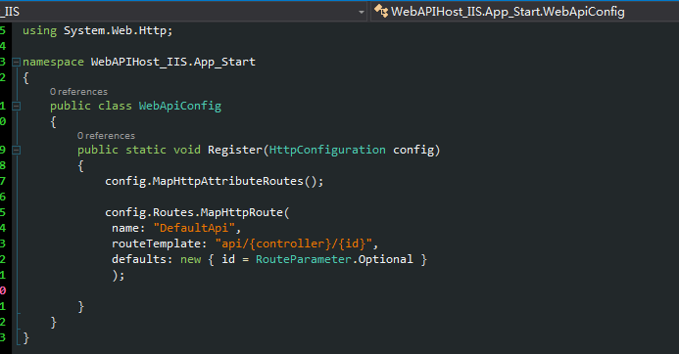Click the static keyword in Register declaration
This screenshot has height=354, width=679.
[145, 150]
